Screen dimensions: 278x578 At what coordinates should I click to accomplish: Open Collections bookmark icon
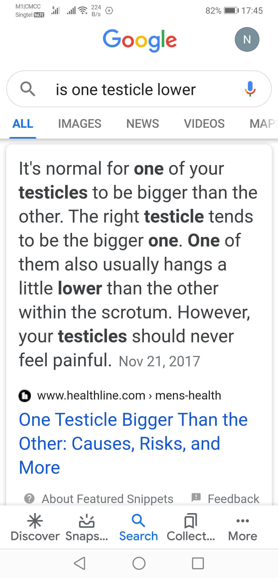point(191,521)
